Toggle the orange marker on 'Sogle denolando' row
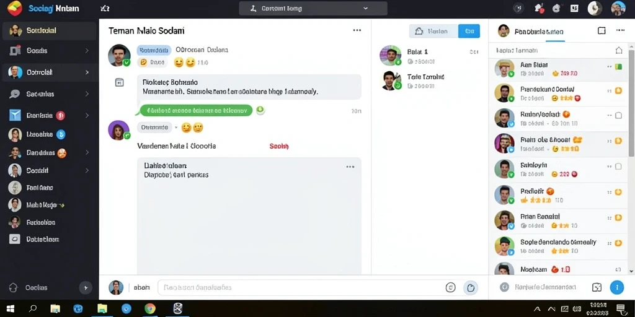Image resolution: width=635 pixels, height=317 pixels. pyautogui.click(x=618, y=243)
